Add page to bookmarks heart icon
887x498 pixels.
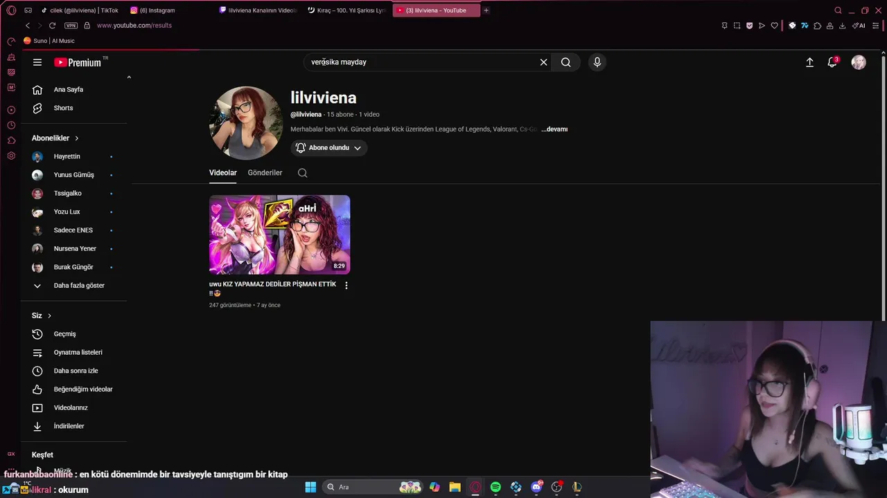click(x=774, y=26)
